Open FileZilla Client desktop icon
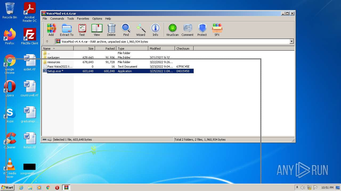The image size is (341, 191). [30, 37]
